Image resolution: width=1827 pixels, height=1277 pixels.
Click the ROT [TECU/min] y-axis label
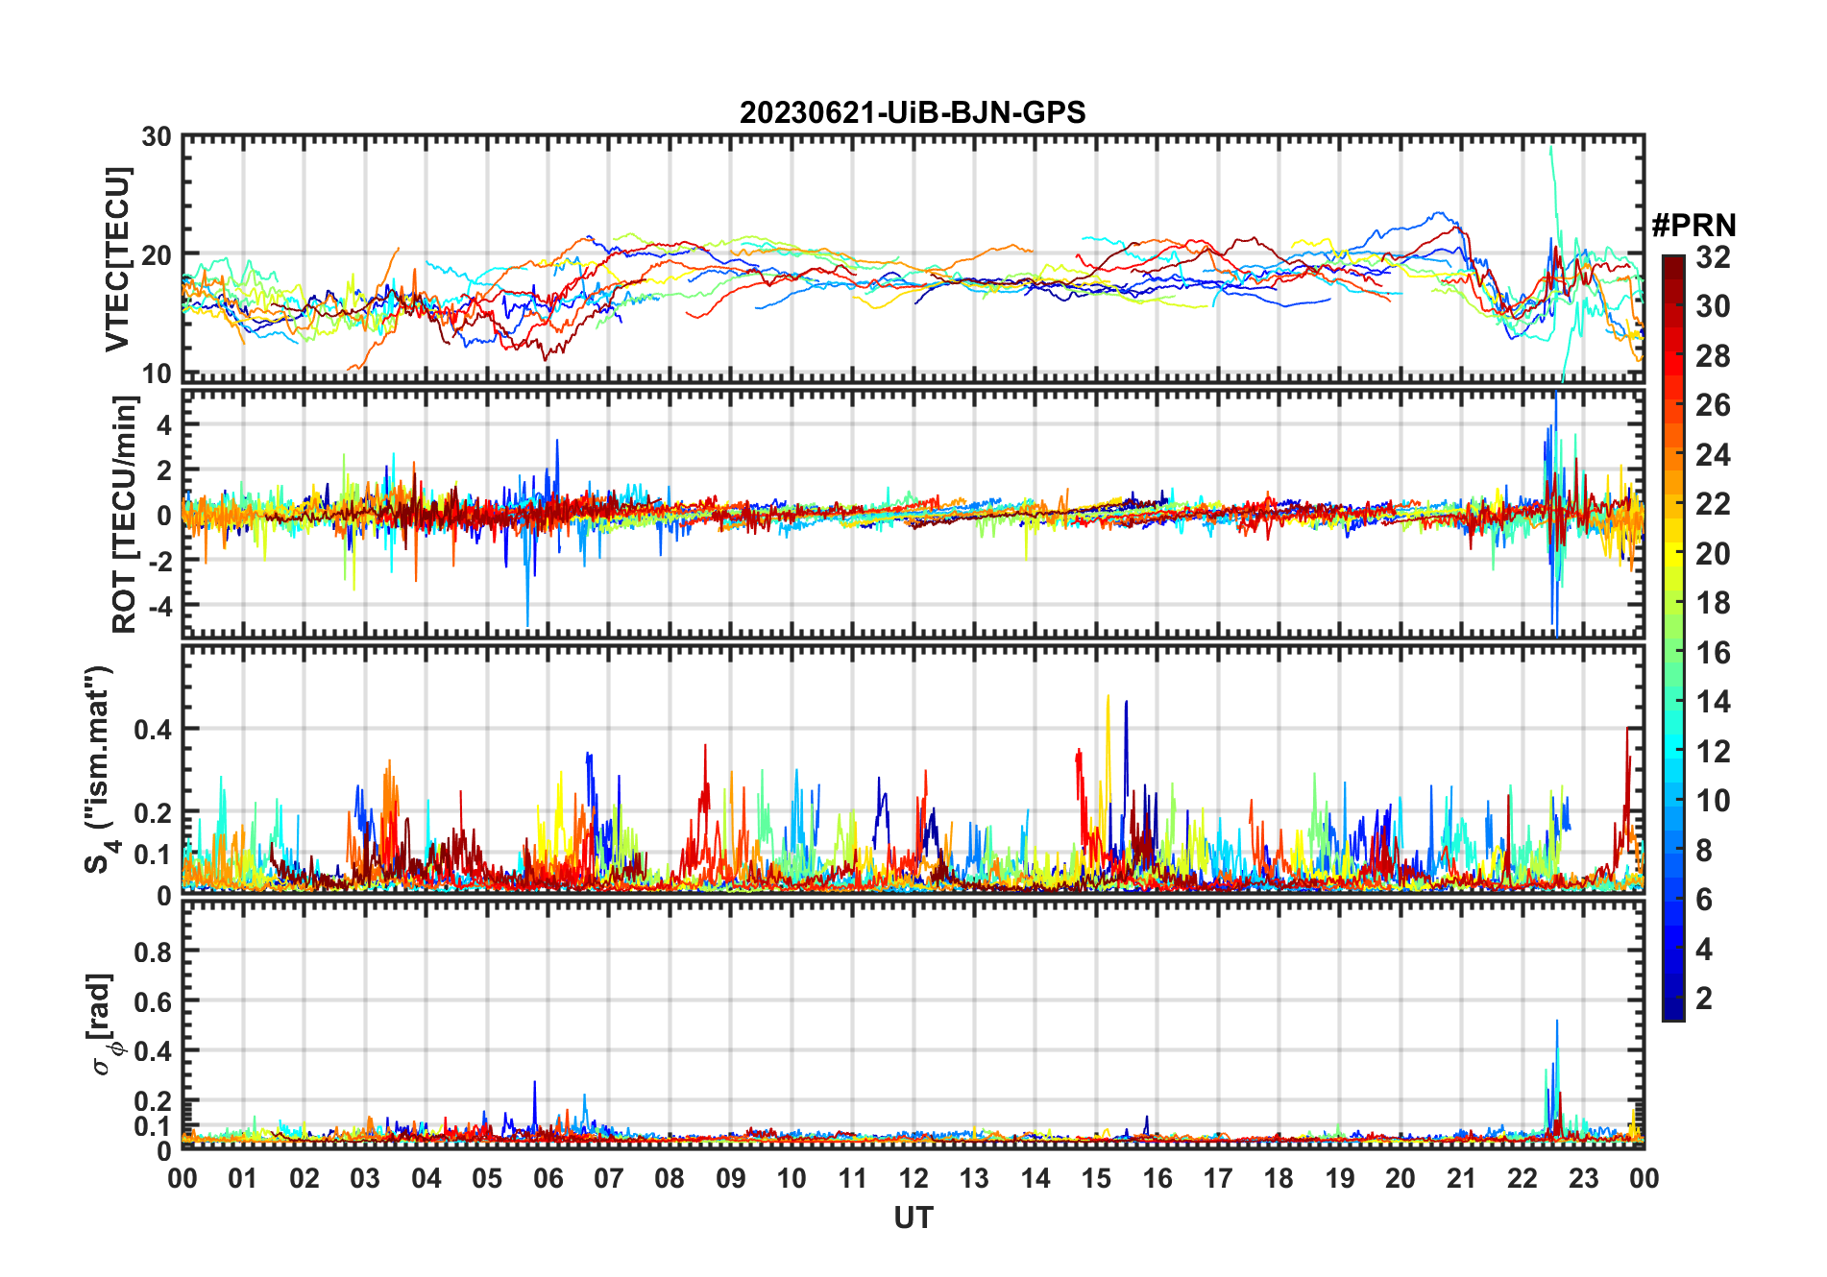(x=124, y=515)
